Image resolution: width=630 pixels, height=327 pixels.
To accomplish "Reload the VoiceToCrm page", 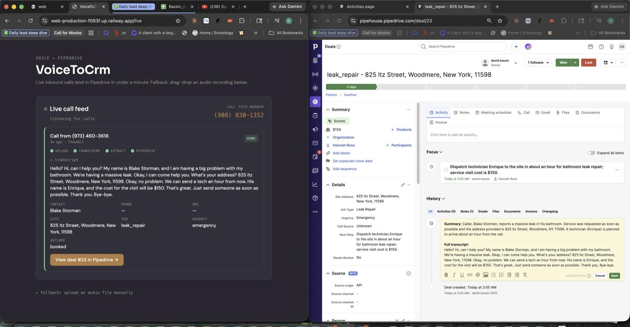I will coord(31,21).
